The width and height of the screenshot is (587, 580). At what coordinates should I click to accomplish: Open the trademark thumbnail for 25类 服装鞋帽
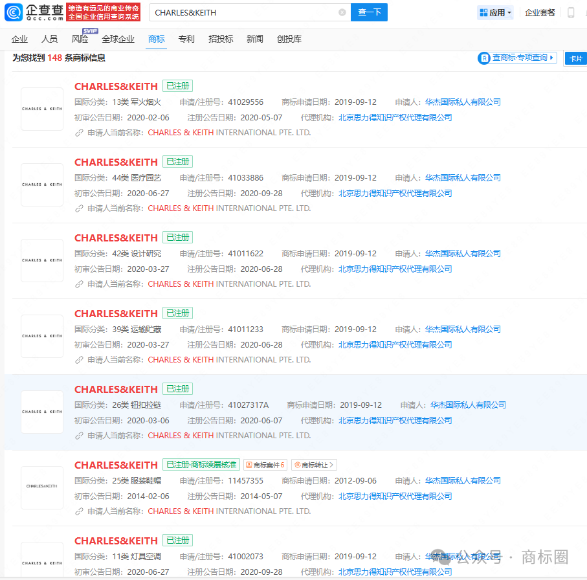[x=42, y=487]
